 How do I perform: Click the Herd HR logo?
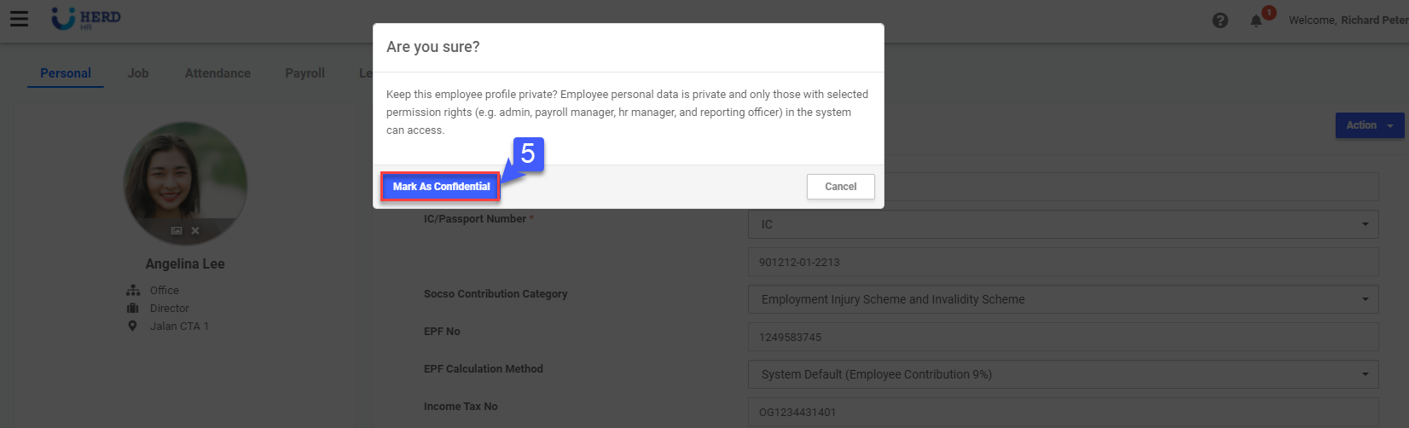pyautogui.click(x=86, y=19)
